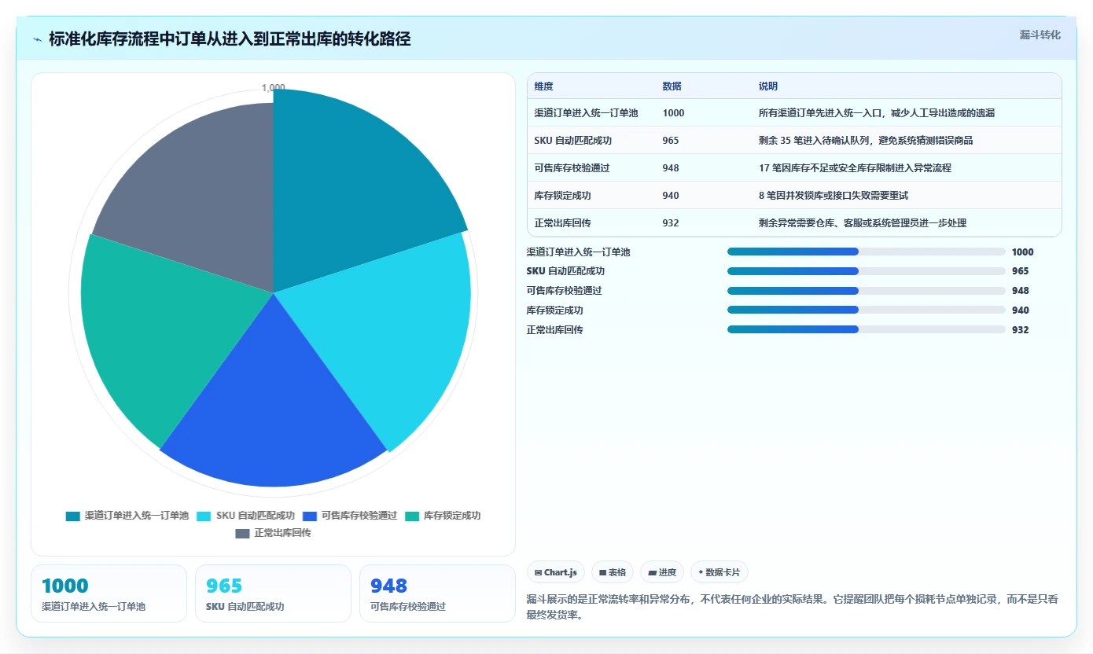Click progress row label 正常出库回传
Screen dimensions: 1093x654
pos(555,330)
